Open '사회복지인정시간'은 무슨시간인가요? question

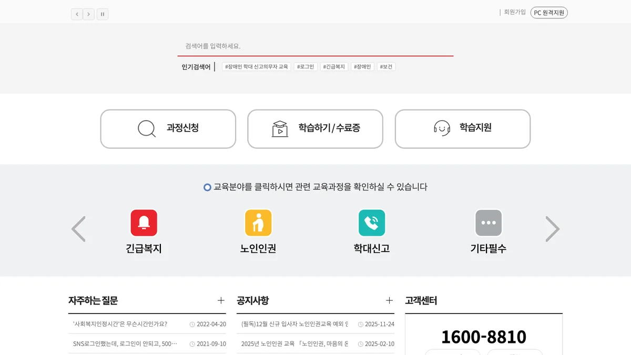[x=120, y=324]
